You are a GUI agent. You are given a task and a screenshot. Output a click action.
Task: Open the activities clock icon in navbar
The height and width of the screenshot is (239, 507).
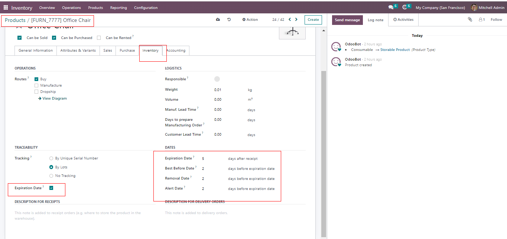[x=404, y=7]
